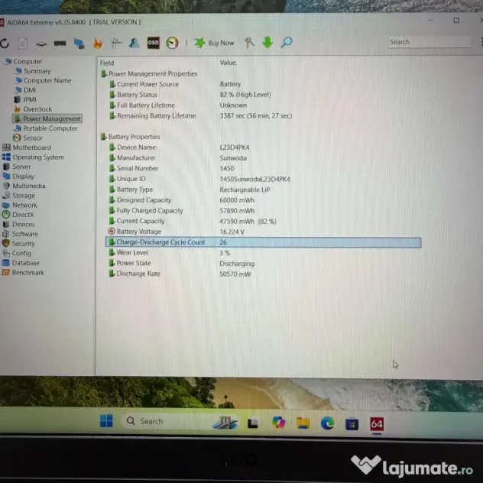
Task: Click the magnifier search icon
Action: (x=287, y=42)
